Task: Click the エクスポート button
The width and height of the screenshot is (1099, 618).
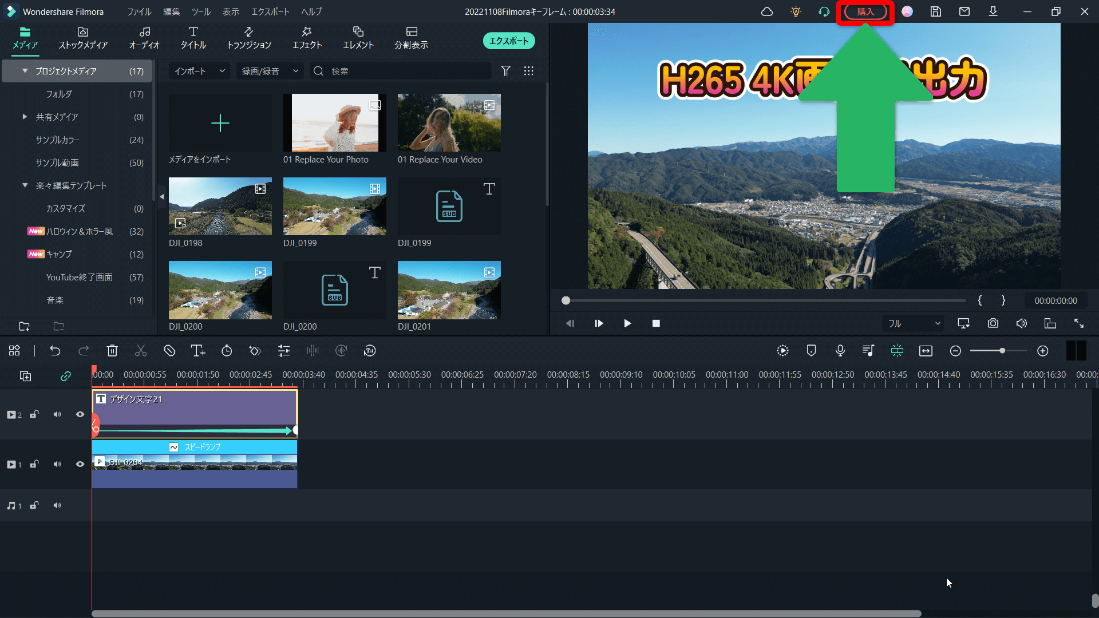Action: tap(509, 41)
